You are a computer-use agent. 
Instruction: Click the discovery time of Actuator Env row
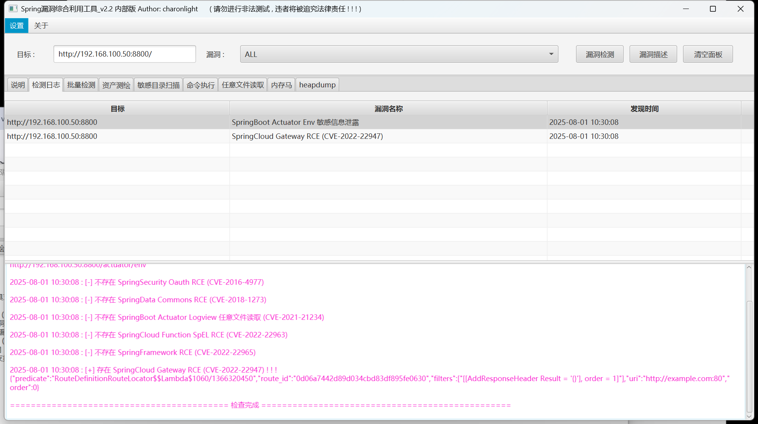584,122
